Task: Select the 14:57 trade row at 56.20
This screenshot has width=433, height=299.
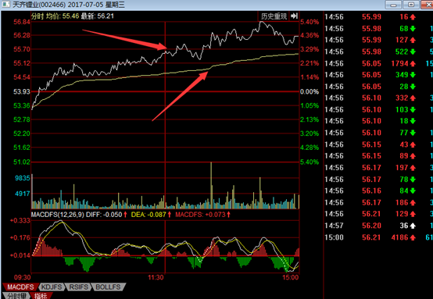Action: pyautogui.click(x=378, y=226)
